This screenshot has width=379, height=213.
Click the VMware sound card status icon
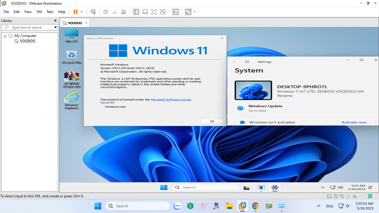[354, 196]
